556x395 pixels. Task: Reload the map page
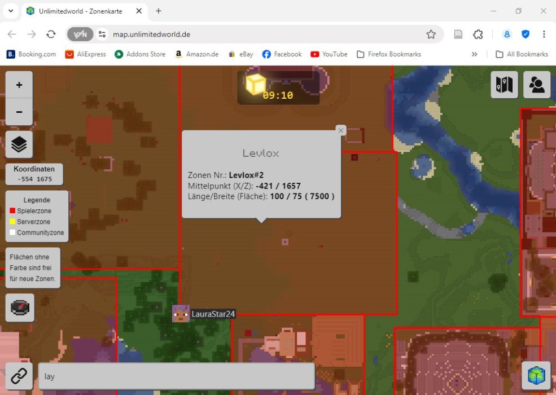tap(51, 34)
